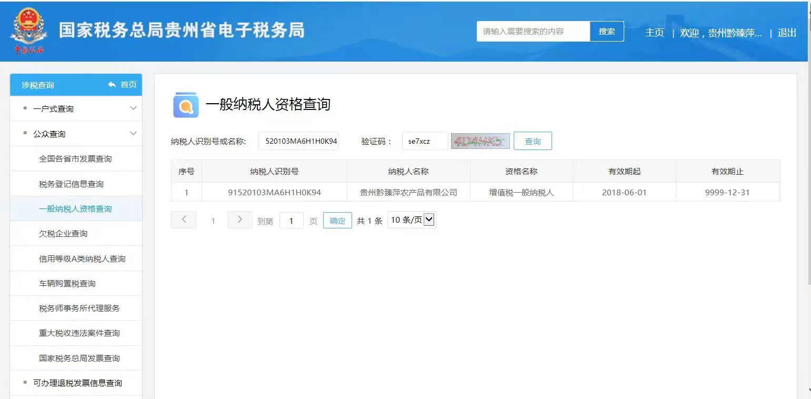Open the 10 条/页 page size dropdown
The width and height of the screenshot is (811, 399).
coord(412,220)
